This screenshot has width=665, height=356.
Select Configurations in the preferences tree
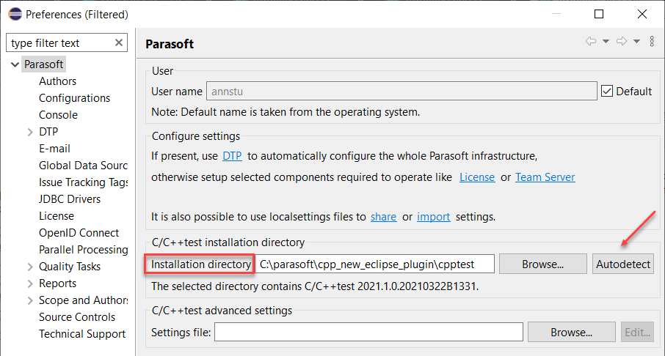pos(74,97)
